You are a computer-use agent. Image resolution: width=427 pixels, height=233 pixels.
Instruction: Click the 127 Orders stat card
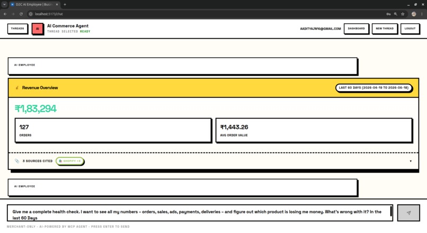pos(113,130)
